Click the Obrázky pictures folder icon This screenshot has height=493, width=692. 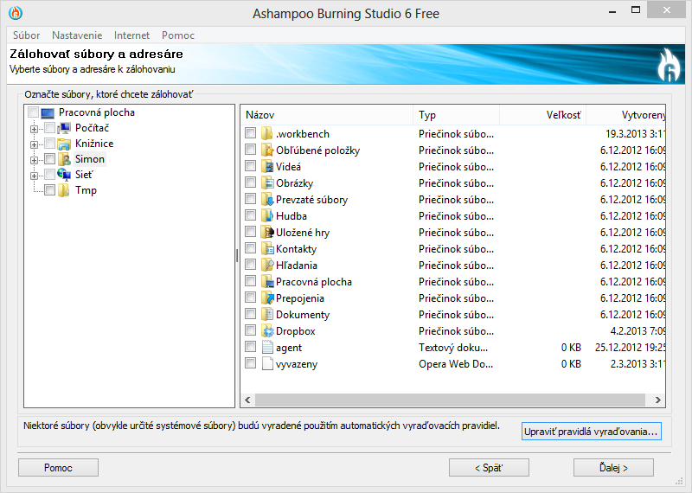(267, 182)
